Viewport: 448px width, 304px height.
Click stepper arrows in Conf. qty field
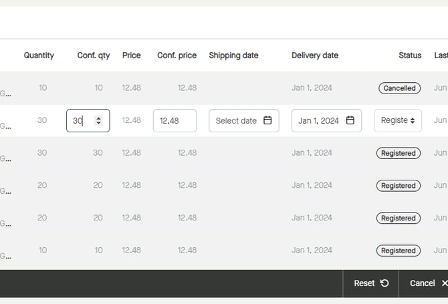pos(99,121)
